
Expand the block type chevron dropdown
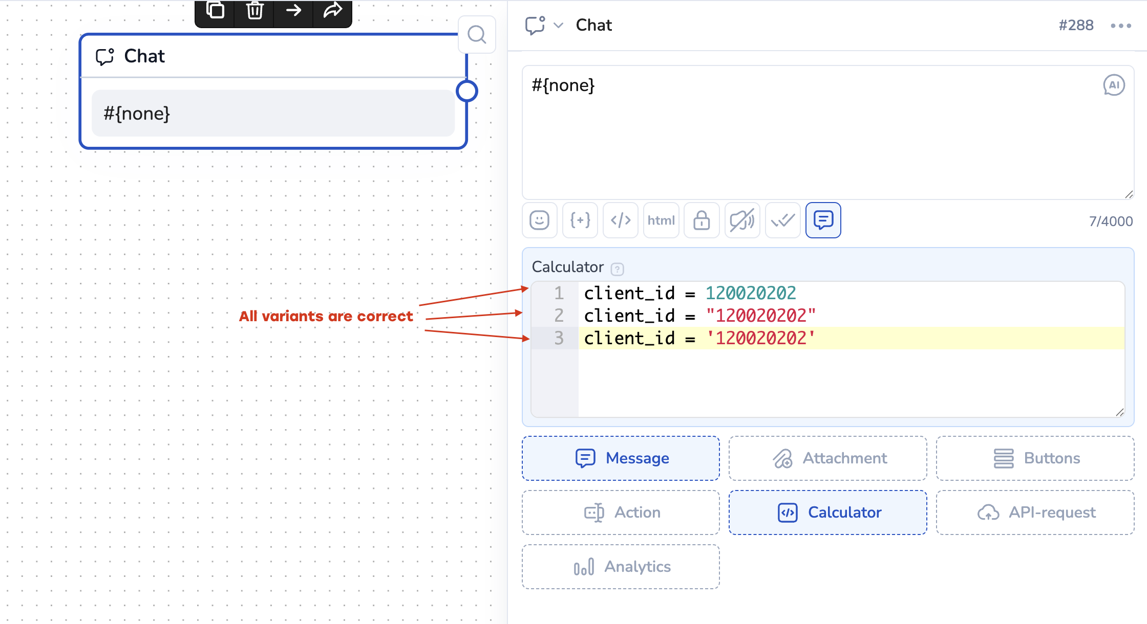tap(559, 25)
